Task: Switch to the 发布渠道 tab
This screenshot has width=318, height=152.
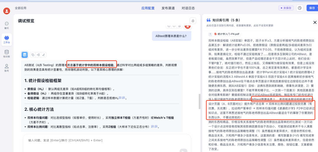Action: click(168, 8)
